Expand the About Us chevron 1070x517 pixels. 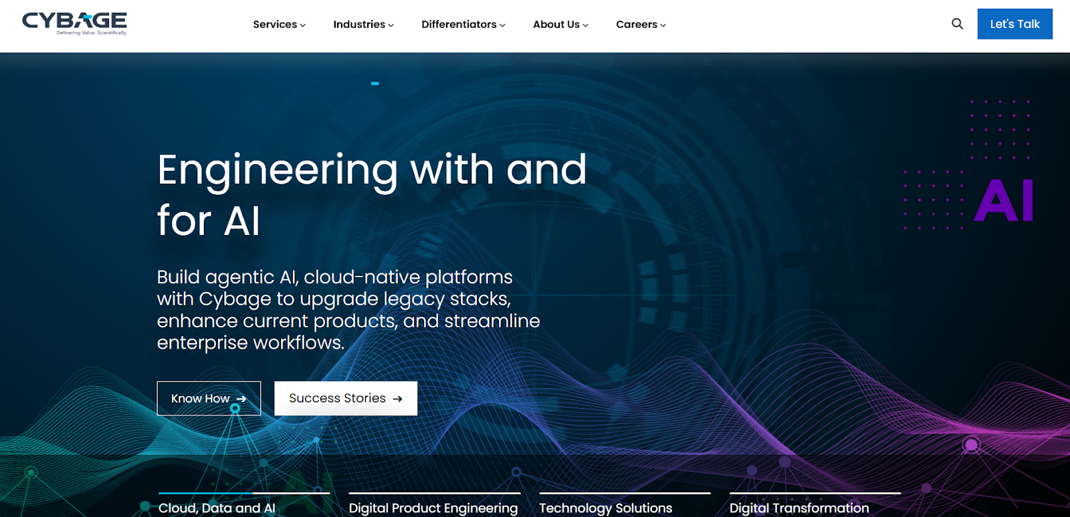click(x=586, y=25)
